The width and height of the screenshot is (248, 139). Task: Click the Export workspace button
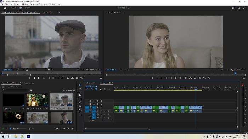28,8
